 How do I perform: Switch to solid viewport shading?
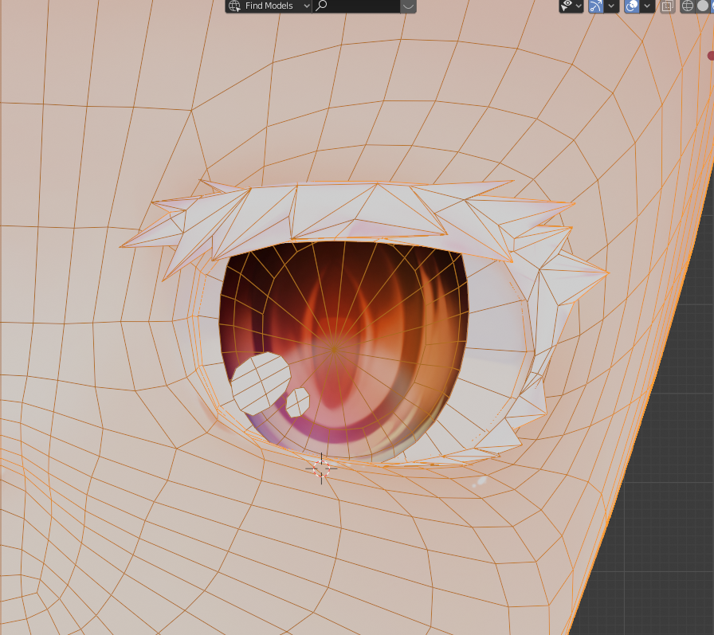click(x=703, y=6)
